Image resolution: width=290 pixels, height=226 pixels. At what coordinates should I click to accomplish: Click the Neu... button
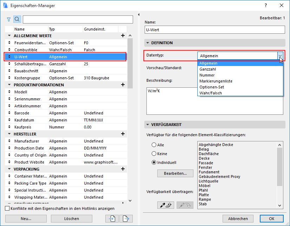tap(26, 219)
